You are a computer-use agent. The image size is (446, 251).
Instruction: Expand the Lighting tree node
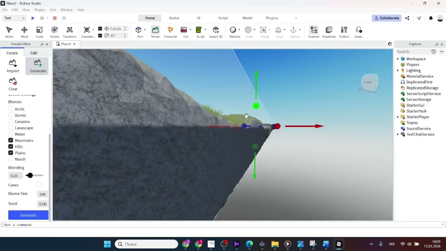click(398, 70)
